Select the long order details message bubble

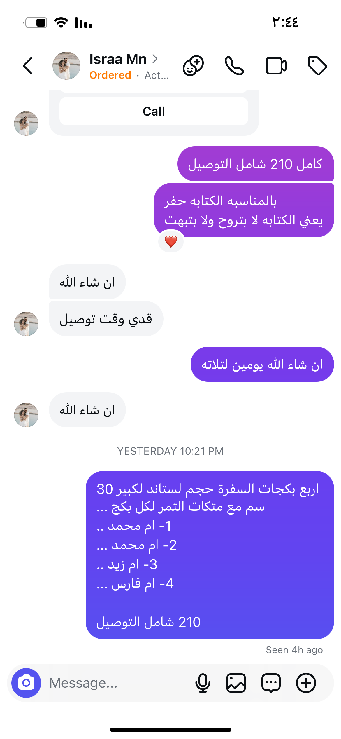tap(210, 555)
